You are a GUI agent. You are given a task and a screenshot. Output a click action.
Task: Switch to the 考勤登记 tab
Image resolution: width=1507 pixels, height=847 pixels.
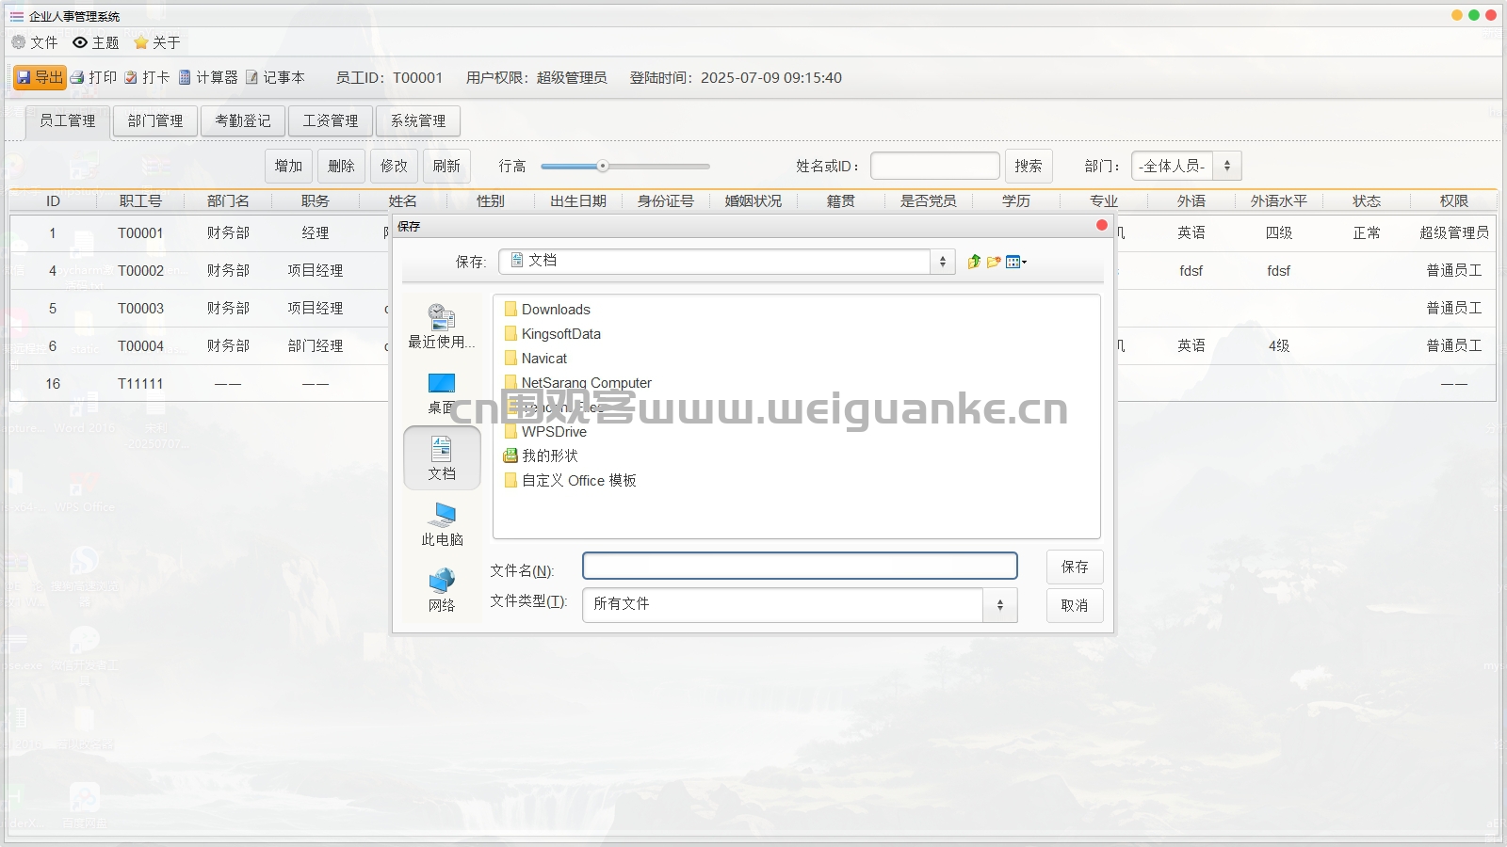243,120
